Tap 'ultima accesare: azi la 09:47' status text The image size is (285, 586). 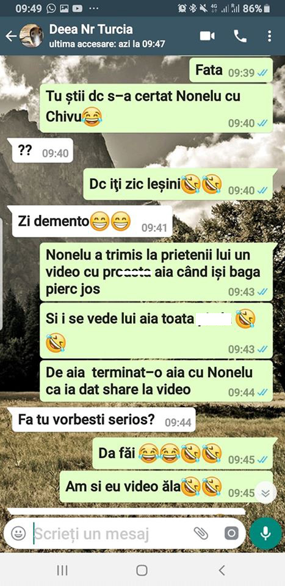(107, 44)
